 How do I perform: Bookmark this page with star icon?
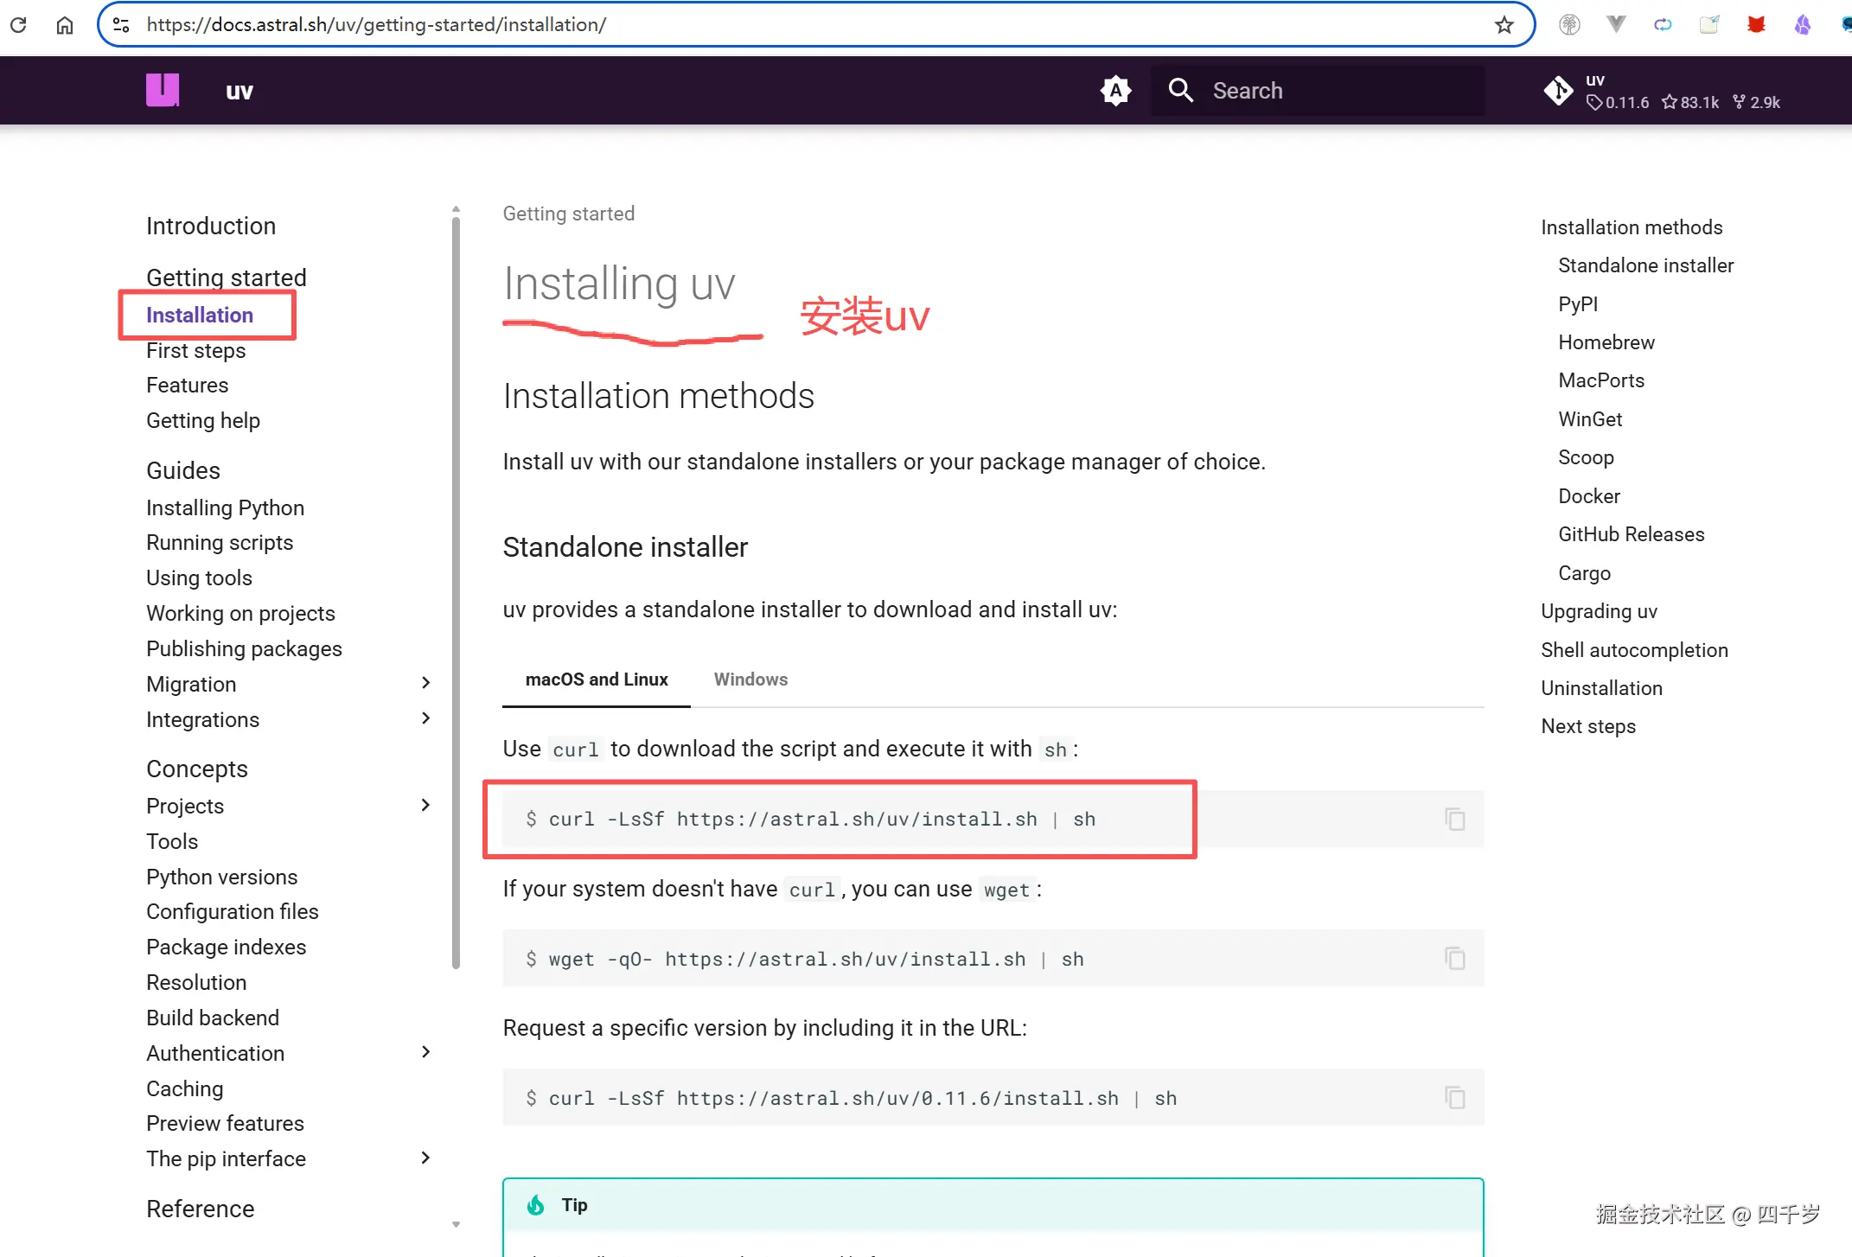pos(1504,25)
